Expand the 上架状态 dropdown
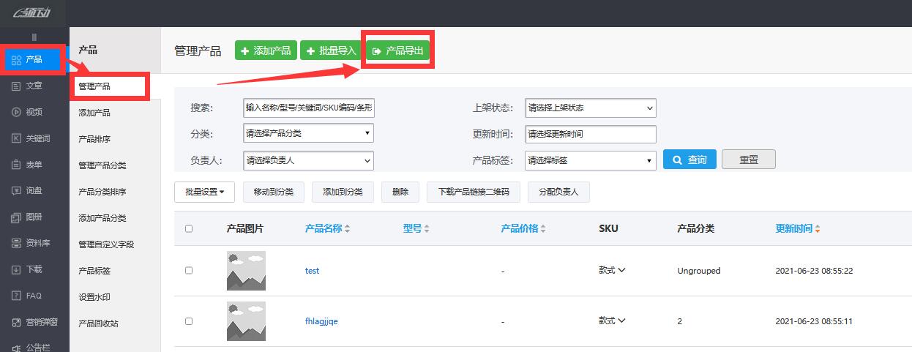 pos(590,108)
